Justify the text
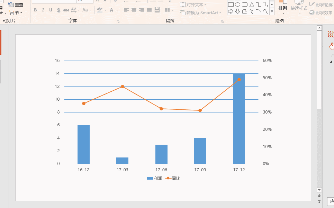The image size is (334, 208). 149,10
